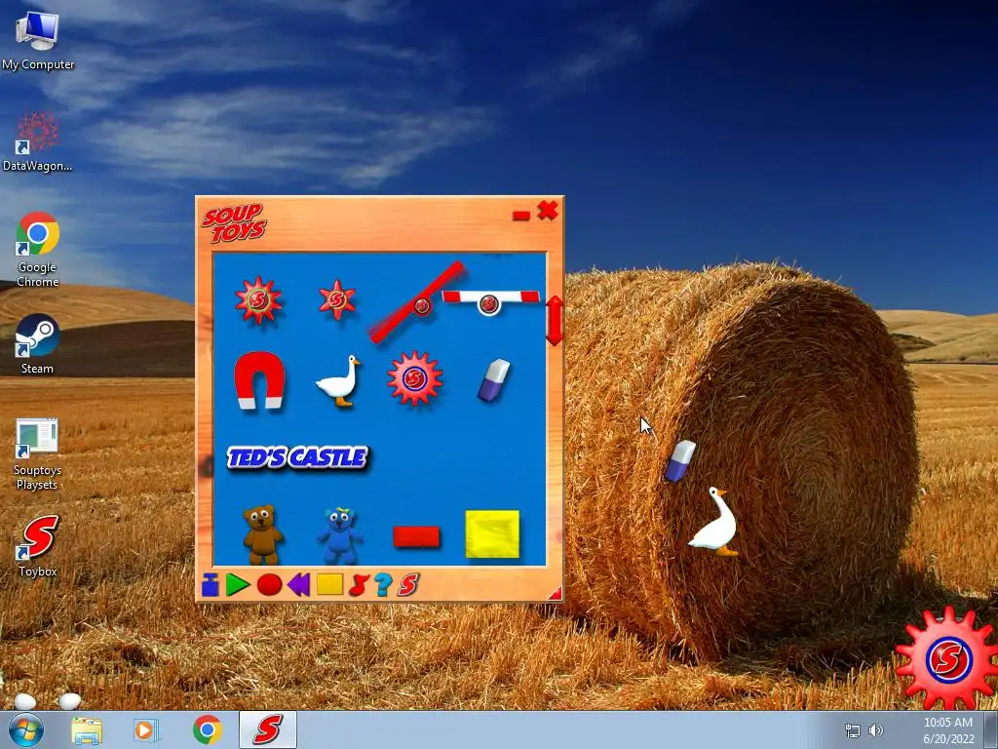The height and width of the screenshot is (749, 998).
Task: Open help with blue question mark
Action: point(382,585)
